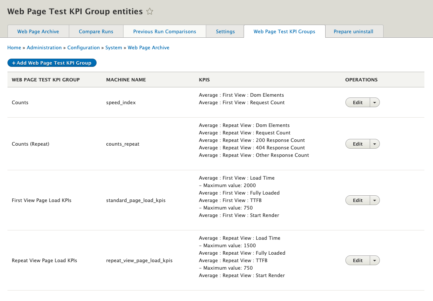Open dropdown beside standard_page_load_kpis Edit button
433x301 pixels.
[x=375, y=200]
